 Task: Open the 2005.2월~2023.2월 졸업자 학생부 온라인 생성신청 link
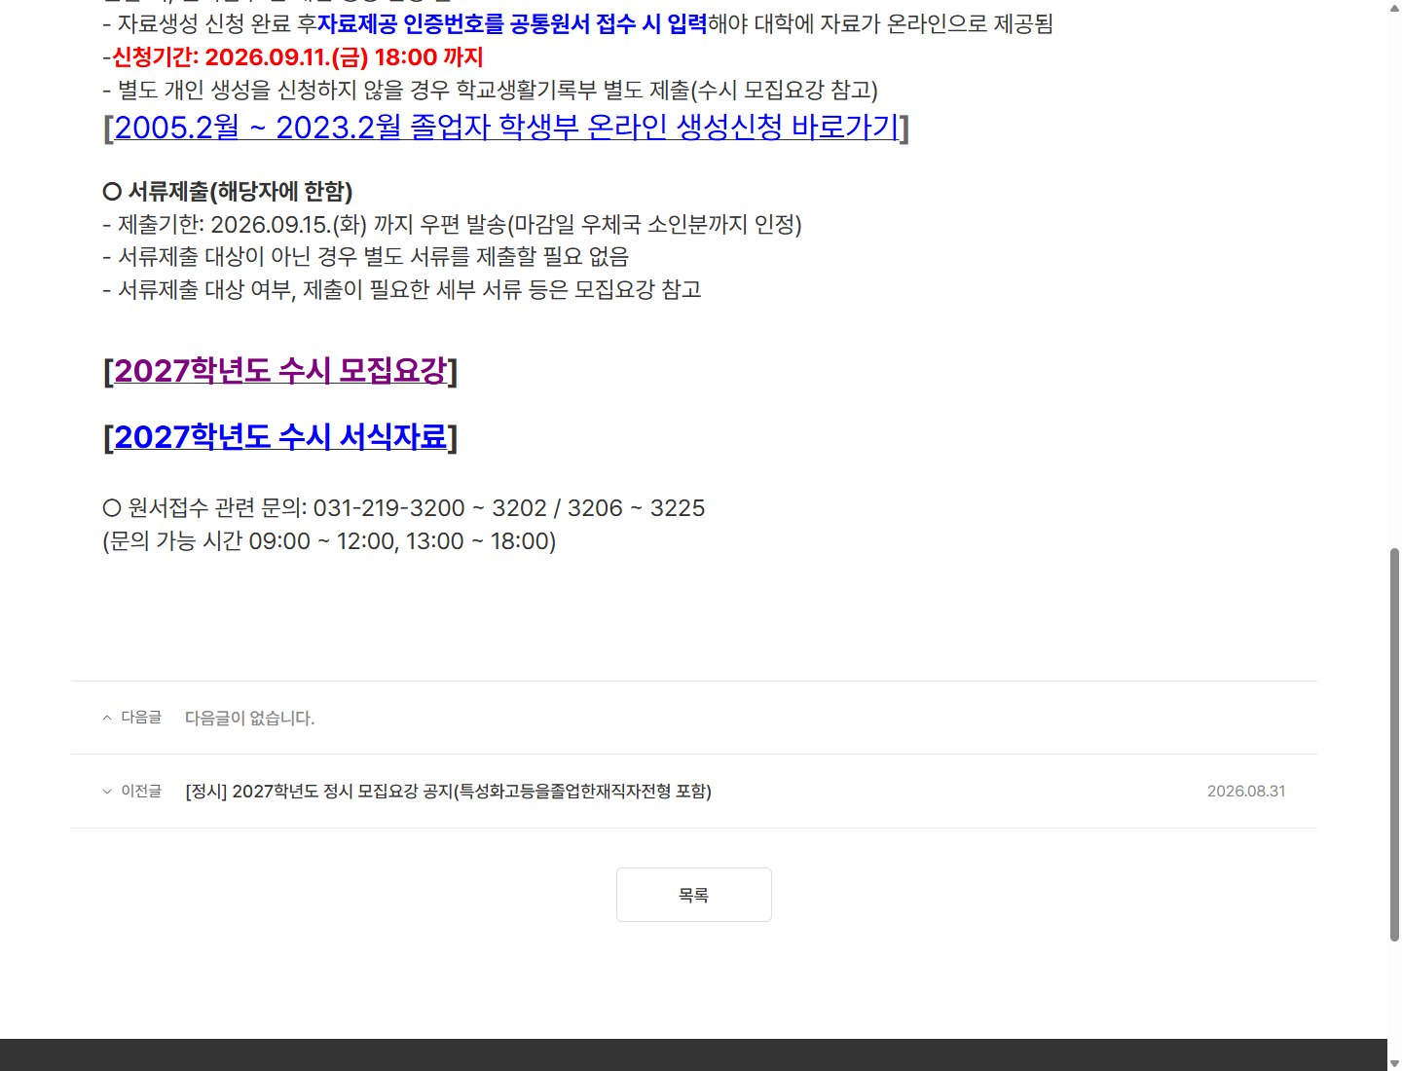pyautogui.click(x=506, y=128)
